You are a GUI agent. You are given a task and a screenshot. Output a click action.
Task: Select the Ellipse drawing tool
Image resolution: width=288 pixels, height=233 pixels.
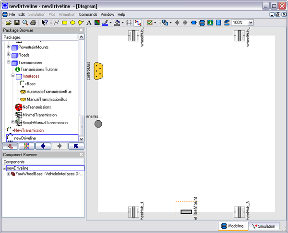72,23
